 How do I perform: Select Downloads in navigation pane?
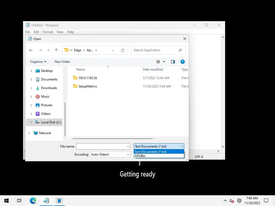coord(46,88)
